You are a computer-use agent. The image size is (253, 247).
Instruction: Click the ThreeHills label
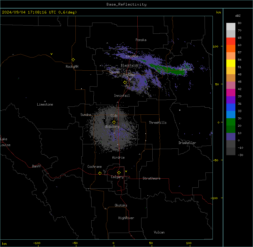tap(158, 123)
